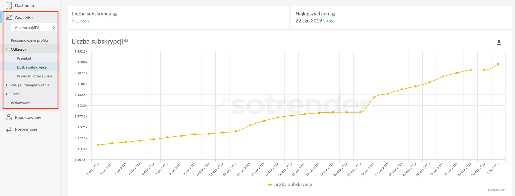Viewport: 515px width, 196px height.
Task: Select Przegląd under Odbiorcy
Action: [24, 58]
